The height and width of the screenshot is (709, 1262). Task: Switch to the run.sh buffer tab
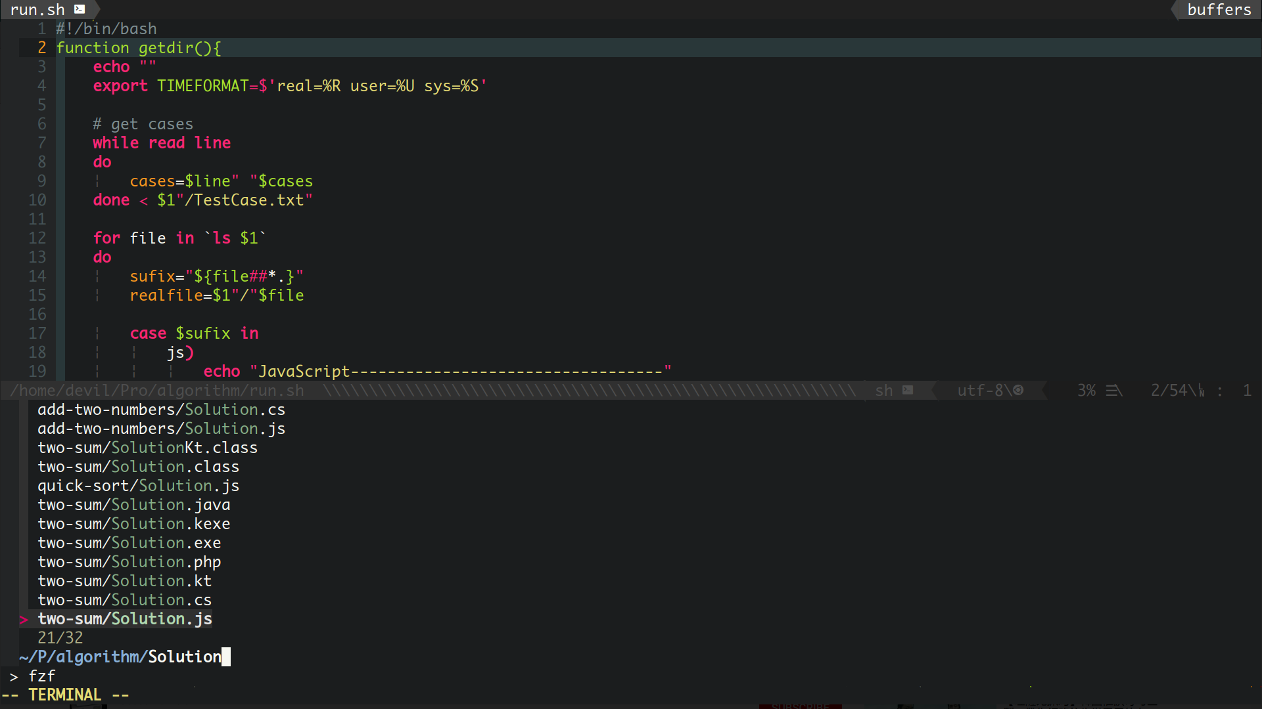(37, 9)
